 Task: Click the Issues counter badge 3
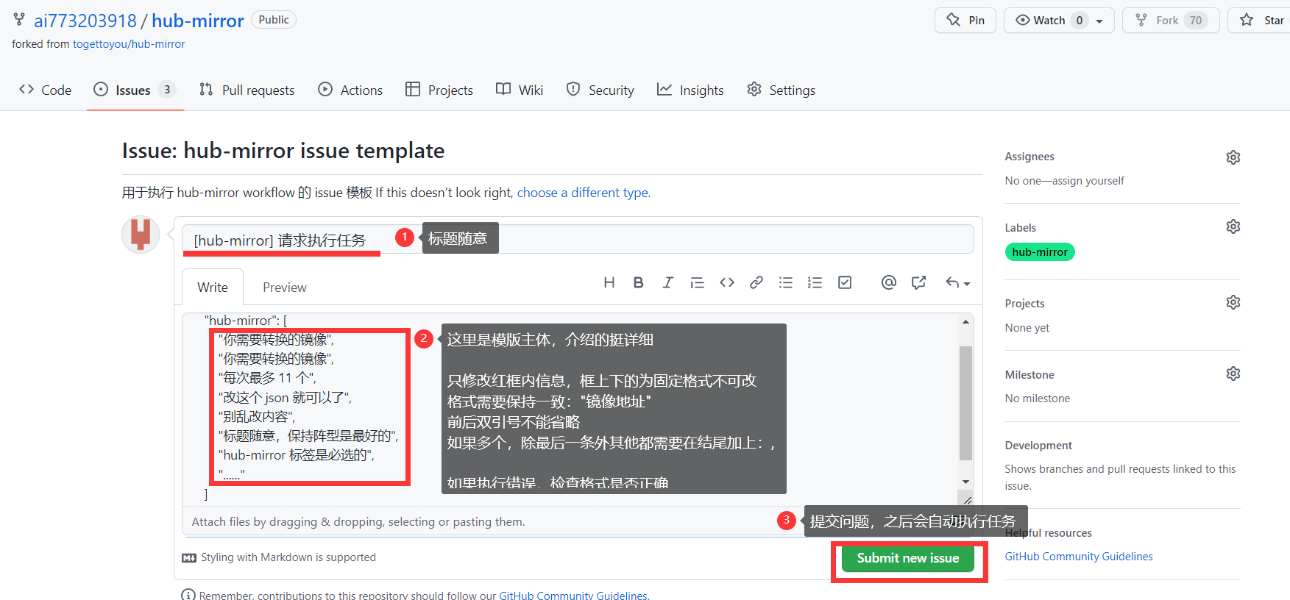(x=167, y=90)
